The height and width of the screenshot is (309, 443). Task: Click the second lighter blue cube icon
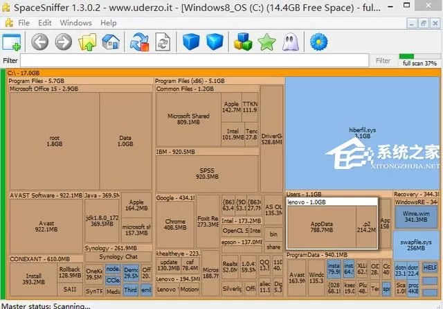[x=215, y=42]
